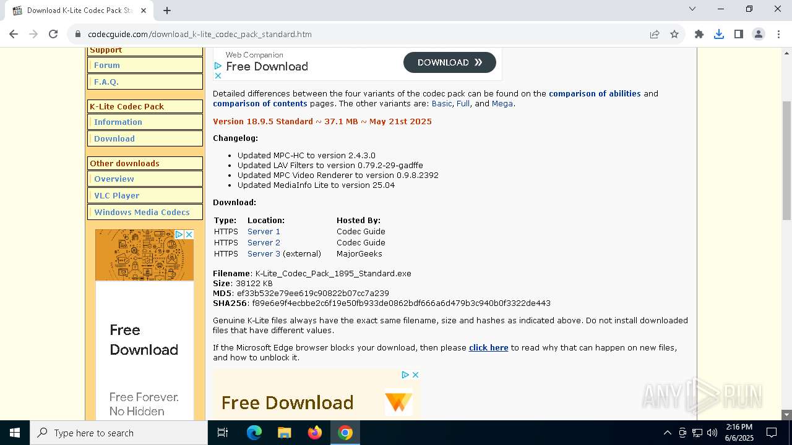Close the Web Companion ad with X
792x445 pixels.
coord(218,75)
